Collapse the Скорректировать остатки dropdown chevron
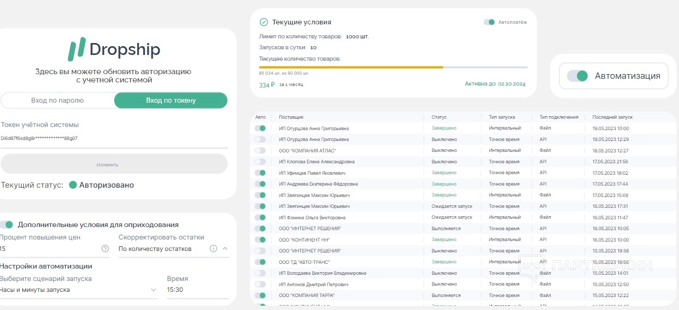The width and height of the screenshot is (679, 310). 225,249
